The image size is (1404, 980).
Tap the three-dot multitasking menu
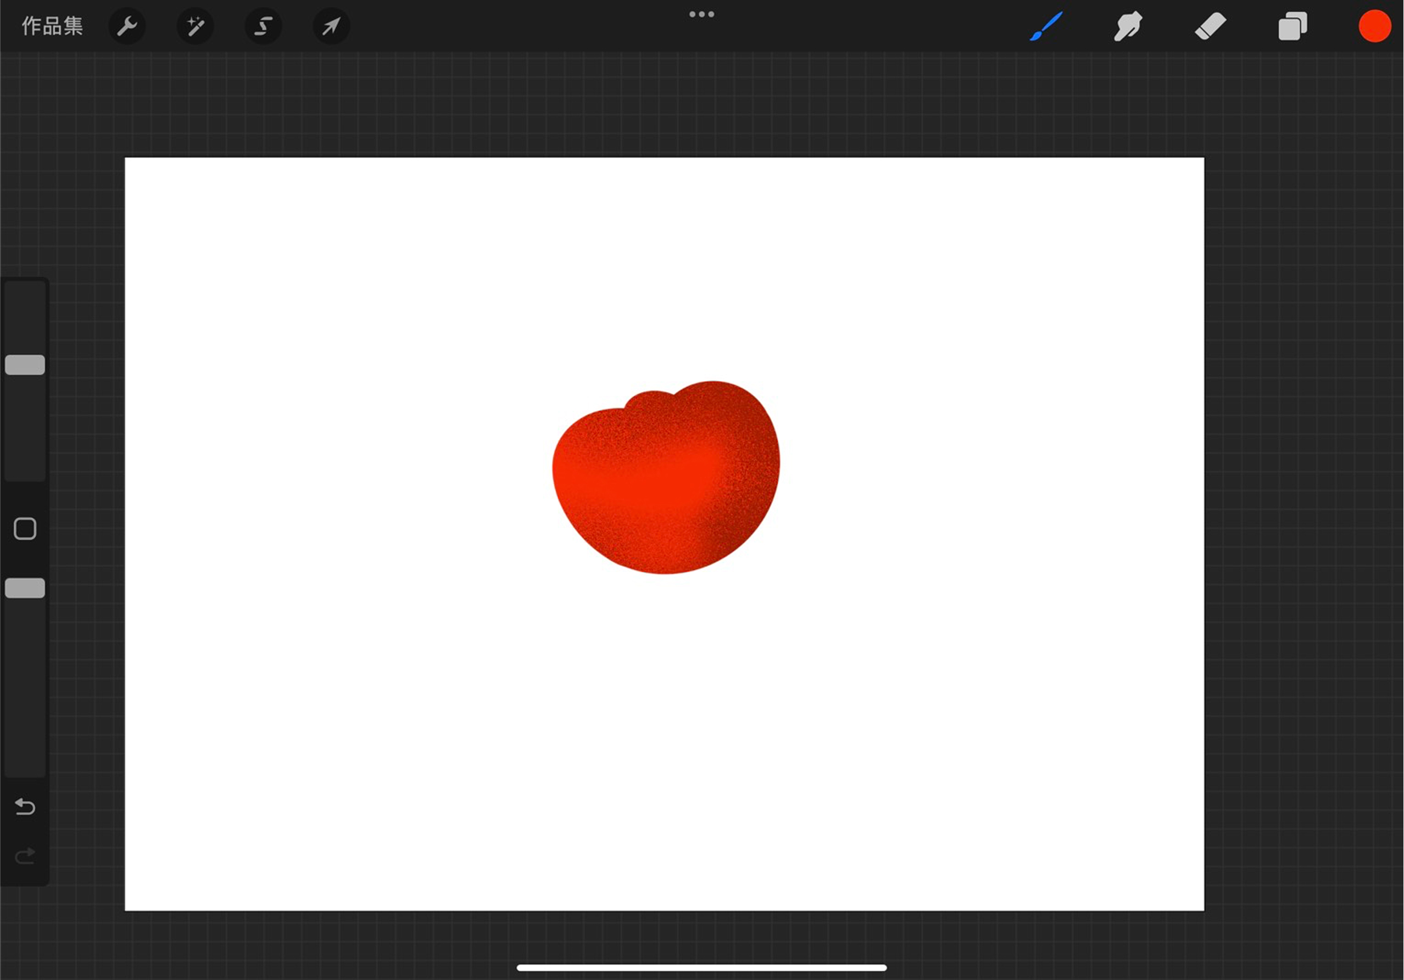pos(701,14)
